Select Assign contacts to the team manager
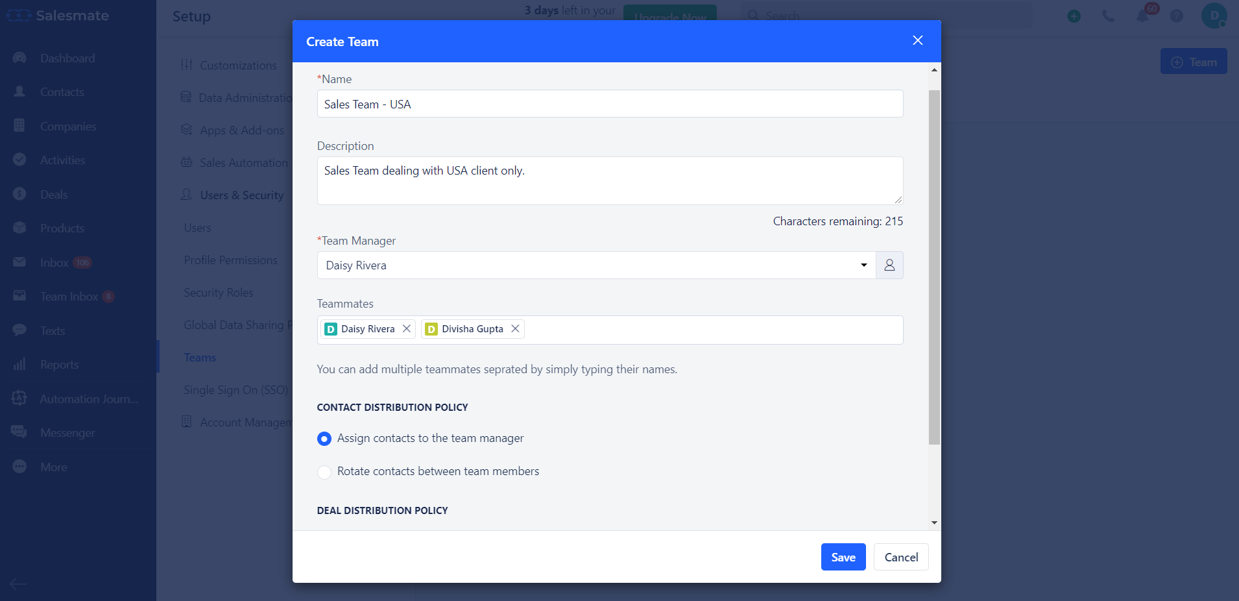This screenshot has height=601, width=1239. (x=324, y=439)
